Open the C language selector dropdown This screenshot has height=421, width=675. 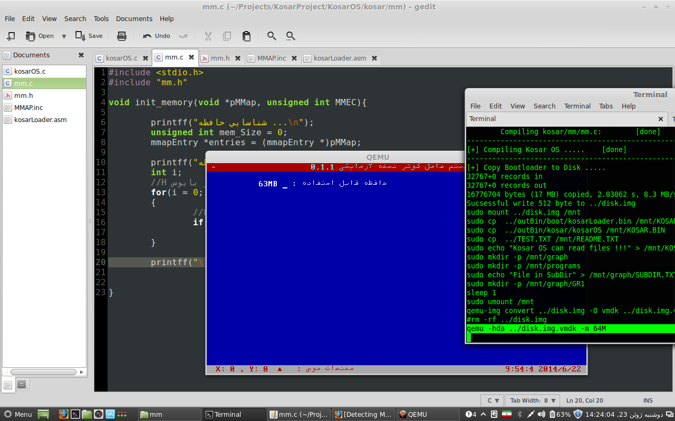click(x=493, y=400)
